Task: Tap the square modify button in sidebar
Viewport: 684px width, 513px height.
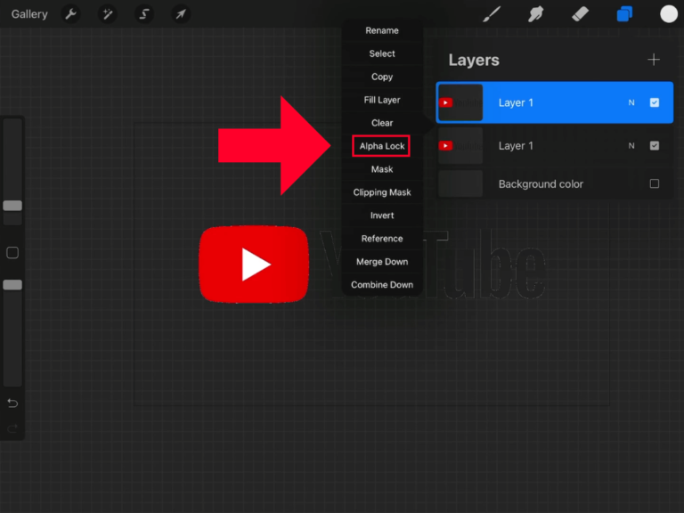Action: [12, 253]
